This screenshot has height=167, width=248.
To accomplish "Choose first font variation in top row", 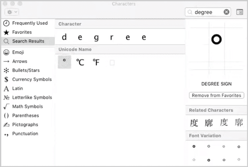I will click(194, 146).
